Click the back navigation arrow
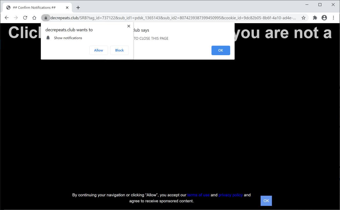The width and height of the screenshot is (340, 210). pos(7,17)
